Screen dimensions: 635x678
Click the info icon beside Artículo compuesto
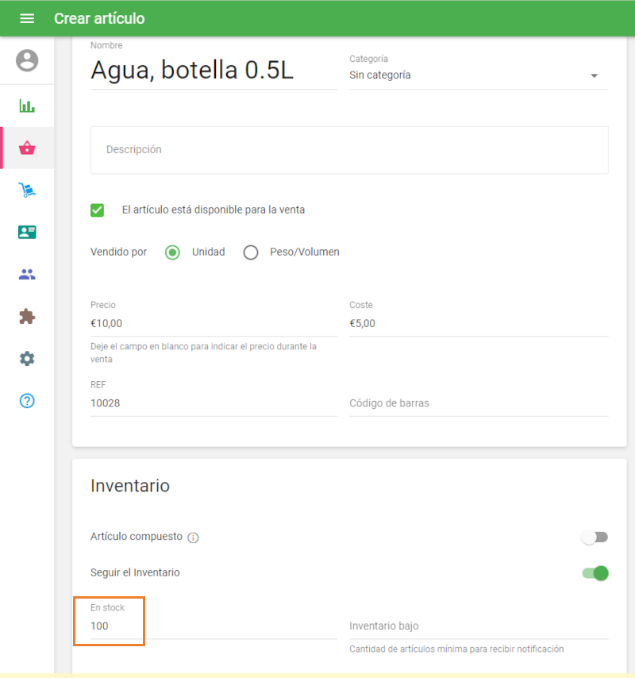(193, 537)
